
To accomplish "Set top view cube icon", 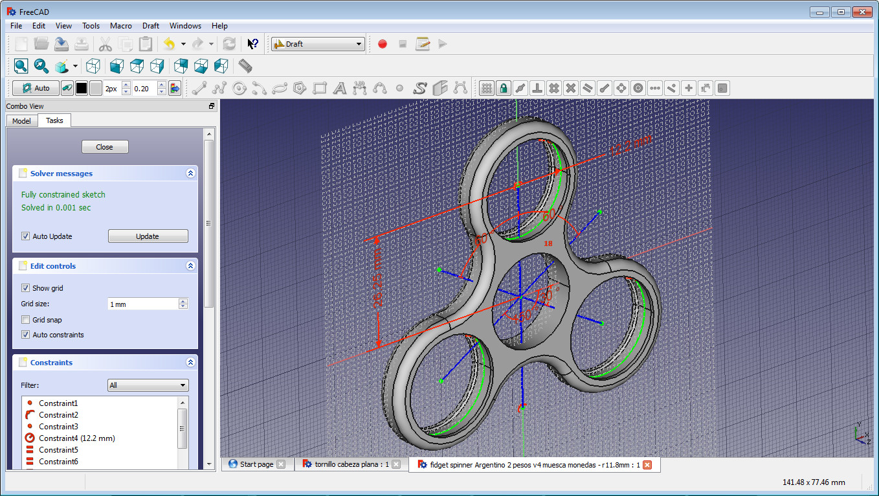I will point(137,66).
